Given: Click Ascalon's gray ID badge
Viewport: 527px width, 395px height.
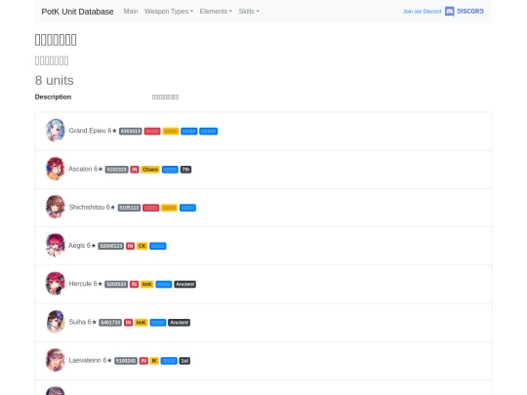Looking at the screenshot, I should point(117,170).
